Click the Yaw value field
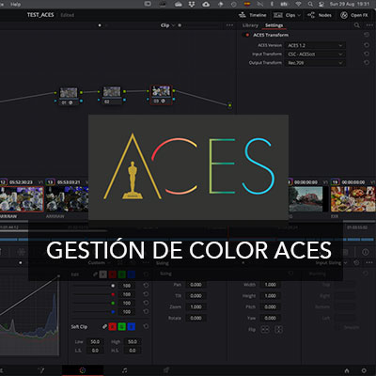 pos(270,318)
